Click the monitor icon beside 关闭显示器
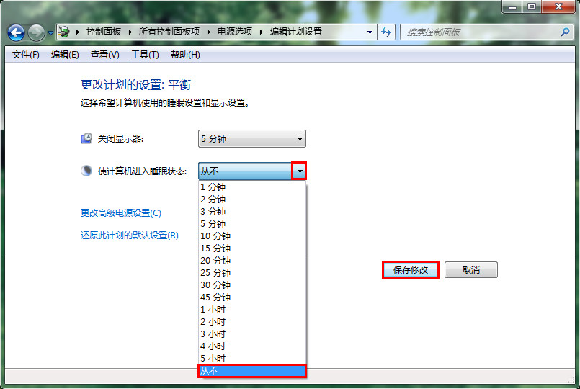The image size is (580, 389). (x=86, y=138)
